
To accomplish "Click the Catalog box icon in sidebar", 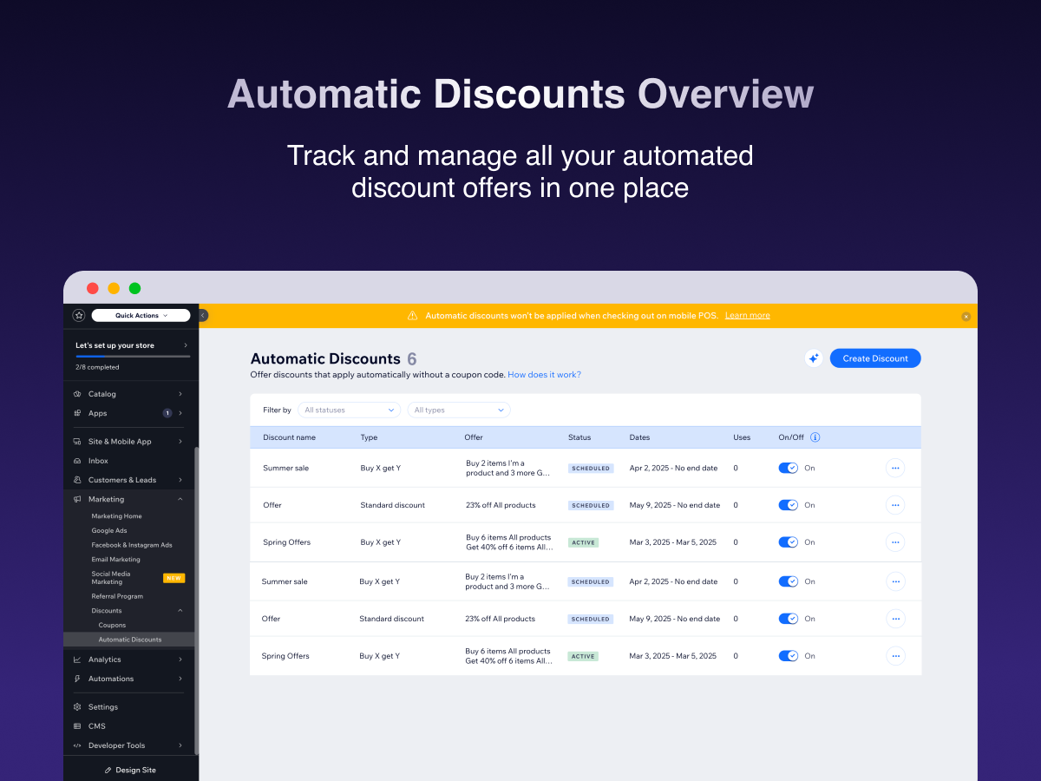I will (78, 394).
